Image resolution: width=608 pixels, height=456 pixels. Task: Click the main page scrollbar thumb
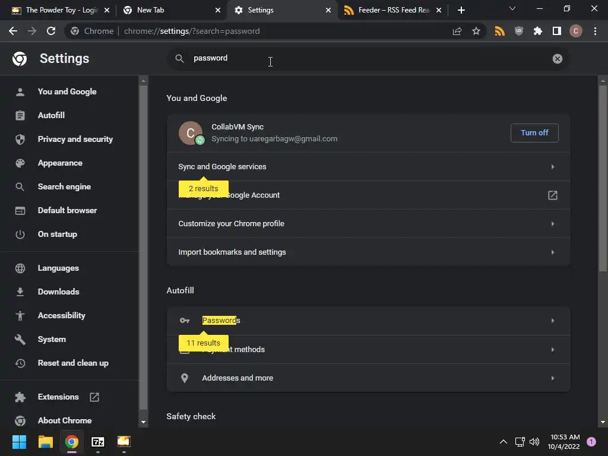603,178
